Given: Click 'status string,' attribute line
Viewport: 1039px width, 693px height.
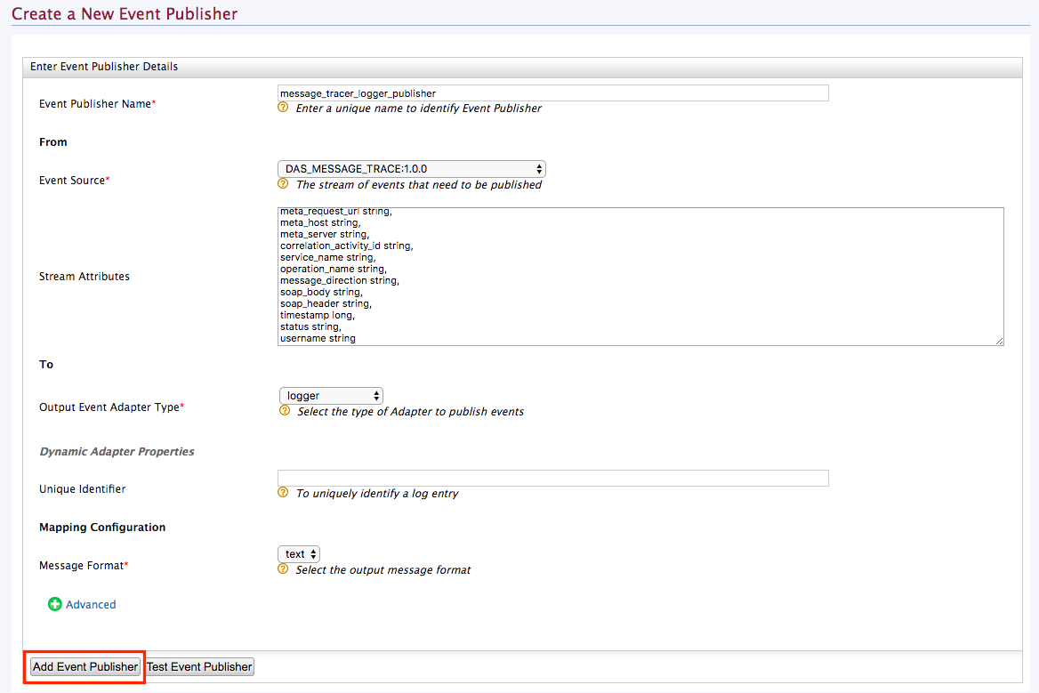Looking at the screenshot, I should click(x=310, y=326).
